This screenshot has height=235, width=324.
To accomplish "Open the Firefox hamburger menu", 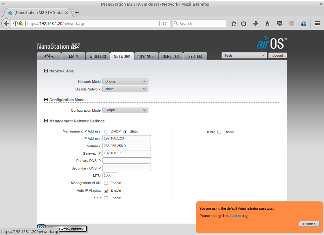I will point(317,23).
